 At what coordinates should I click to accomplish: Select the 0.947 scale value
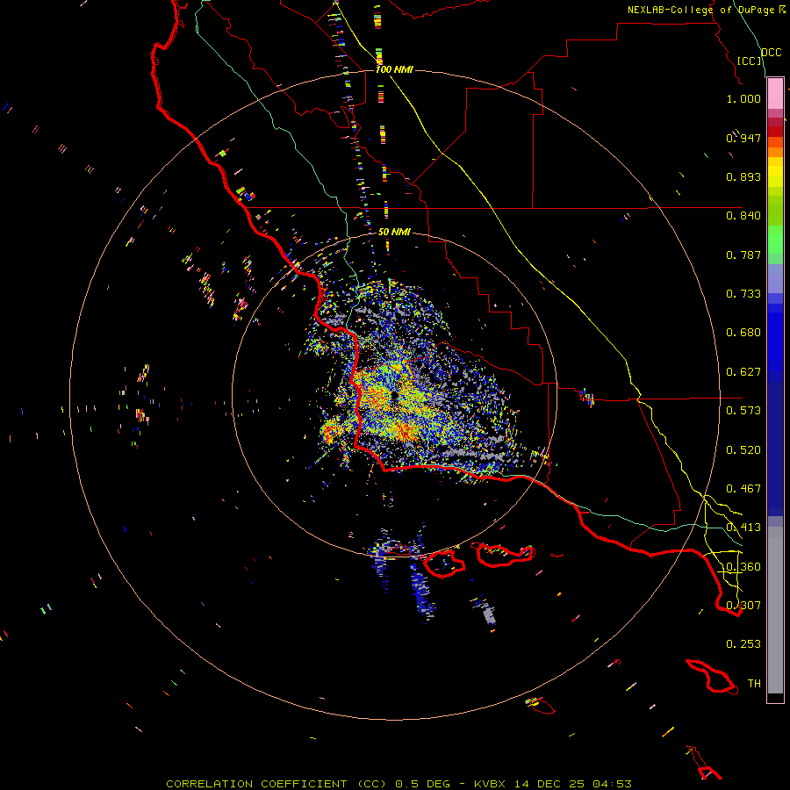tap(743, 138)
